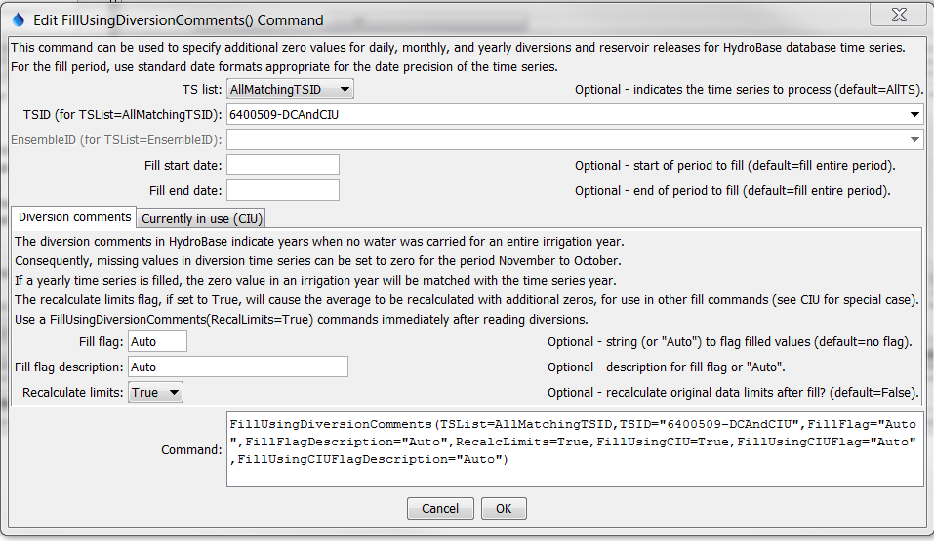Click the dialog title bar text
The width and height of the screenshot is (934, 541).
pos(178,20)
